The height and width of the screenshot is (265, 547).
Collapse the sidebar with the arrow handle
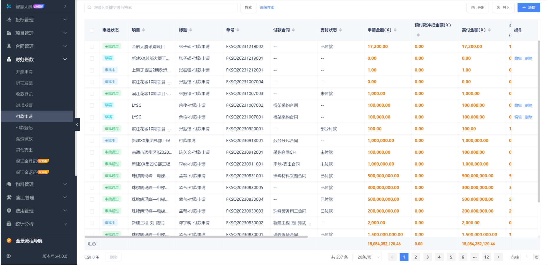tap(77, 124)
